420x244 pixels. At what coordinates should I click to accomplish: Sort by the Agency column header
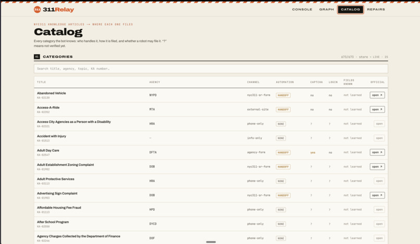[155, 82]
